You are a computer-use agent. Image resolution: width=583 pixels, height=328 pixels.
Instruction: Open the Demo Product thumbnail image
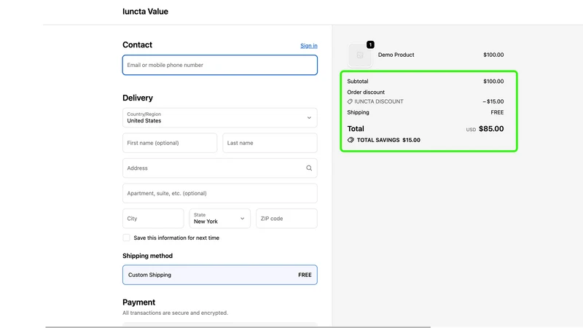pos(360,55)
